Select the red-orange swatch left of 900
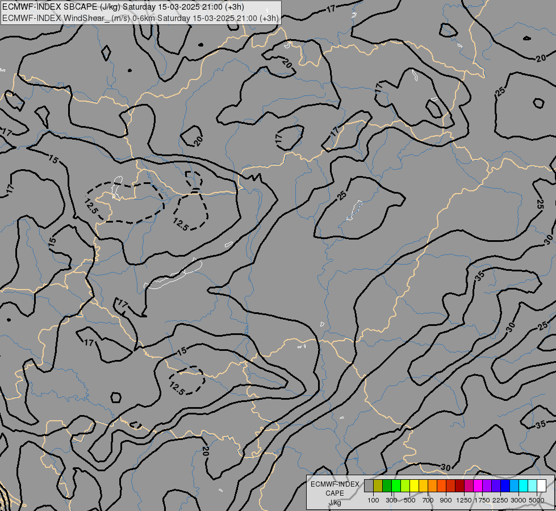The width and height of the screenshot is (556, 511). pyautogui.click(x=441, y=485)
